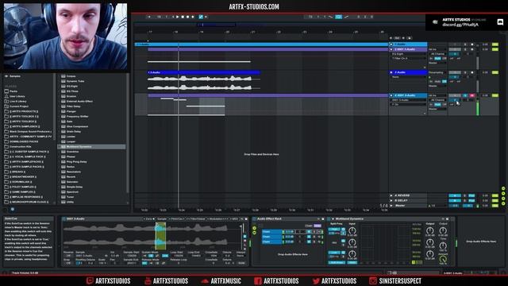Click the device icon beside Gate
The width and height of the screenshot is (508, 286).
tap(63, 122)
